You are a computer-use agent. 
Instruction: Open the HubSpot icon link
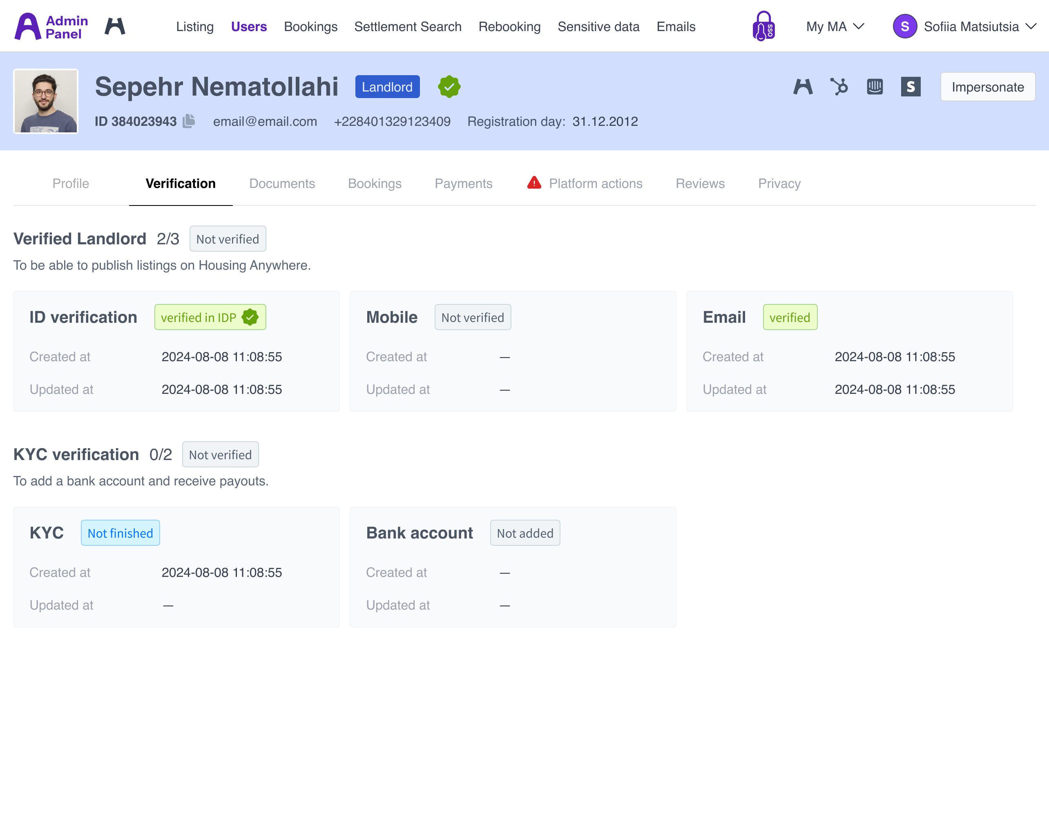[x=839, y=87]
